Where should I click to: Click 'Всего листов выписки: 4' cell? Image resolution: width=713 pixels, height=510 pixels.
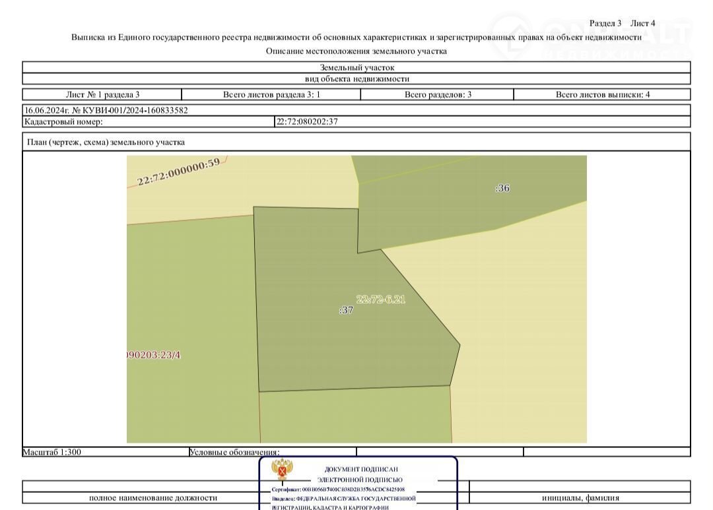602,94
